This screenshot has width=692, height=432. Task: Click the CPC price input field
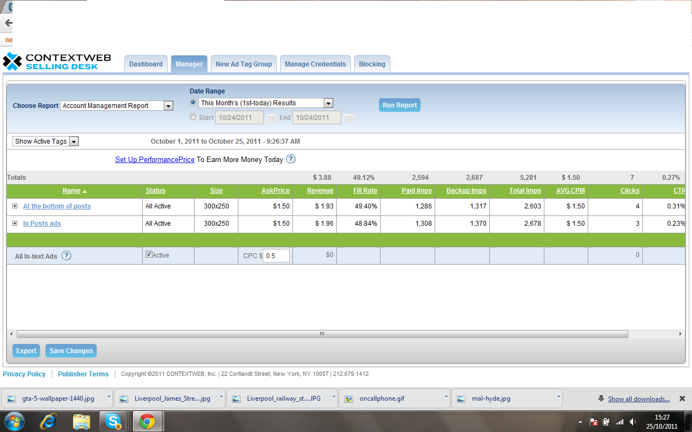276,256
